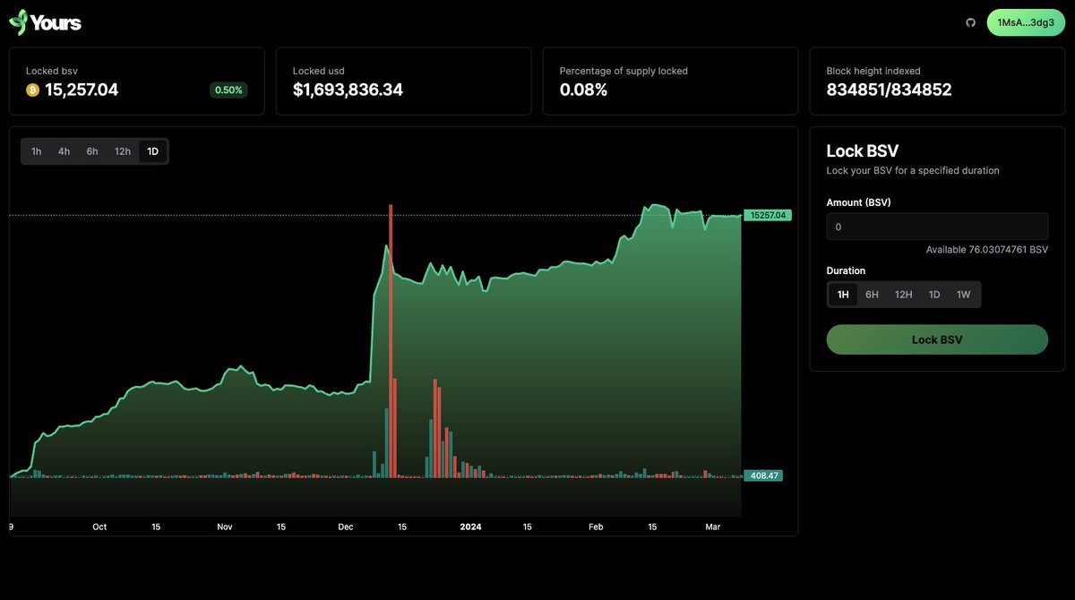This screenshot has width=1075, height=600.
Task: Select the 4h chart interval
Action: (x=64, y=151)
